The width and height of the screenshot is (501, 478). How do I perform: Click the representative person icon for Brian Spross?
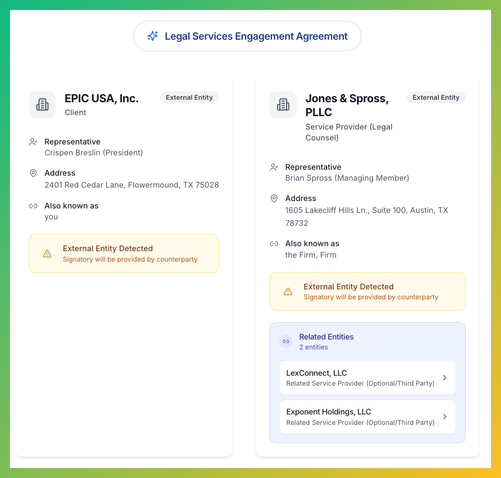click(274, 167)
